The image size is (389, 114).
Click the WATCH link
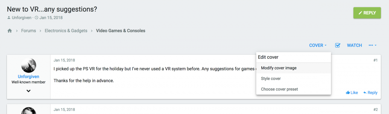354,45
